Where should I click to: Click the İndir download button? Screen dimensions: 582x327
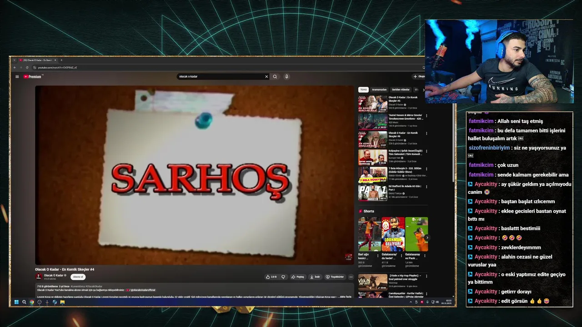coord(315,277)
